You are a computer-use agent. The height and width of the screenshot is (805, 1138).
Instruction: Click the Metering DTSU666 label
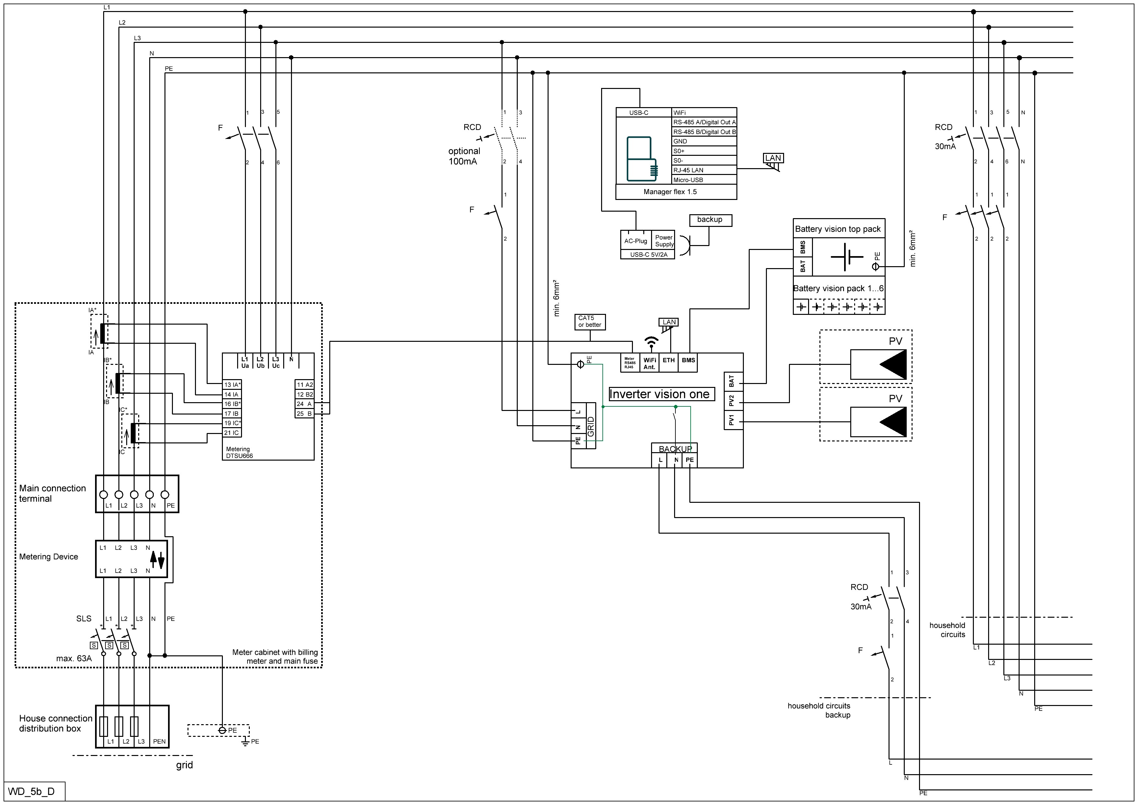click(239, 452)
